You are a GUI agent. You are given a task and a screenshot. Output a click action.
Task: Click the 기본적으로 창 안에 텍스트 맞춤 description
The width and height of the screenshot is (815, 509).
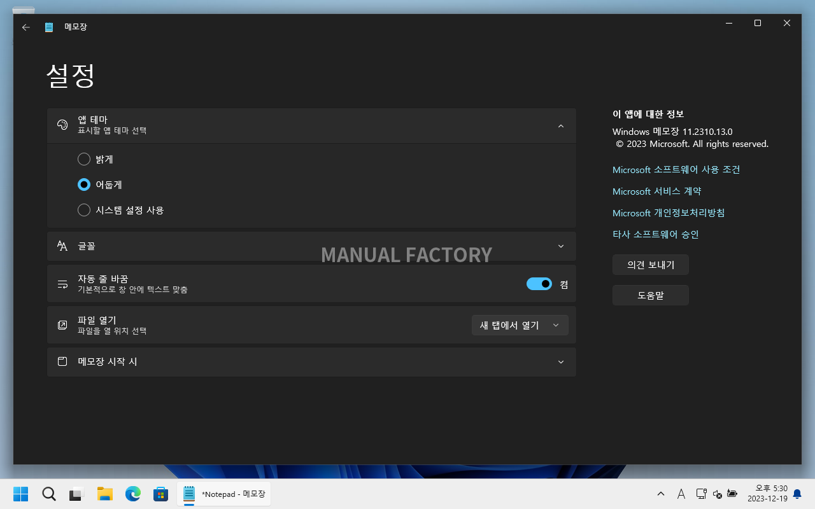[x=132, y=289]
